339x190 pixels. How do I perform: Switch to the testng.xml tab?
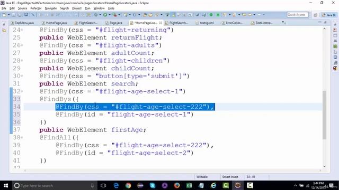pyautogui.click(x=205, y=23)
